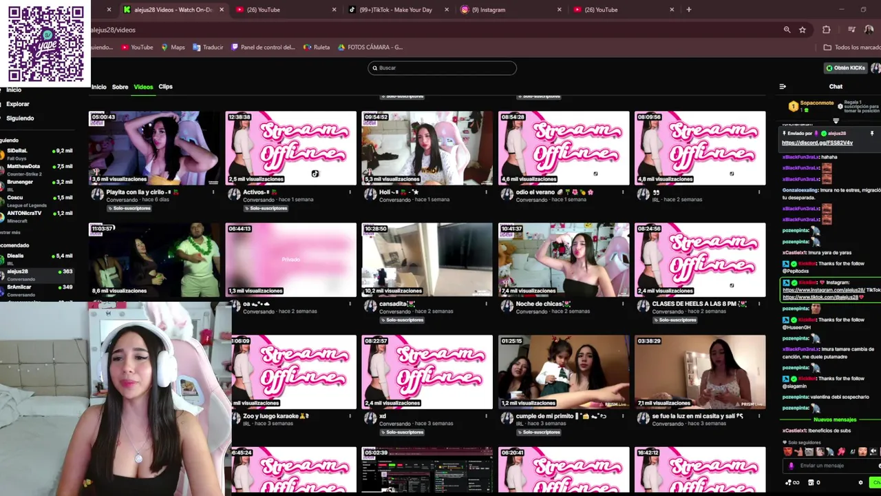Open ANTONIcraTV channel in sidebar
This screenshot has width=881, height=496.
tap(38, 216)
